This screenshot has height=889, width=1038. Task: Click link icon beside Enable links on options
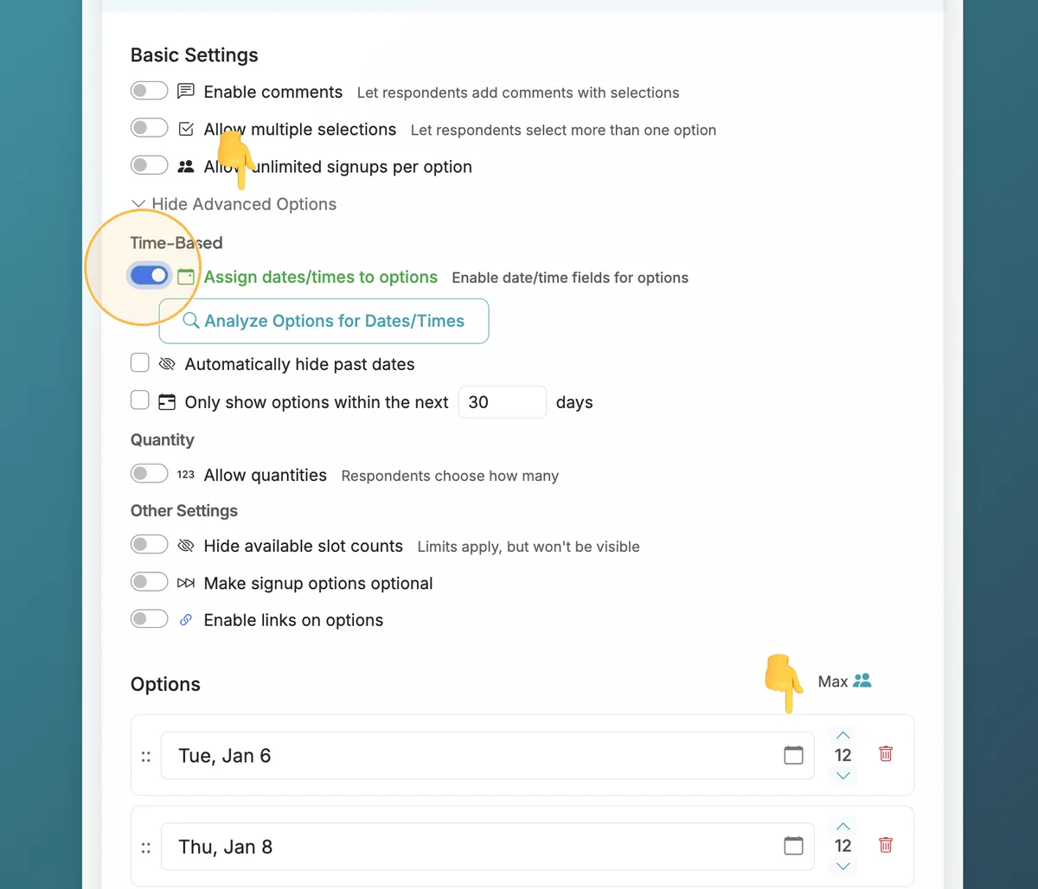point(185,620)
